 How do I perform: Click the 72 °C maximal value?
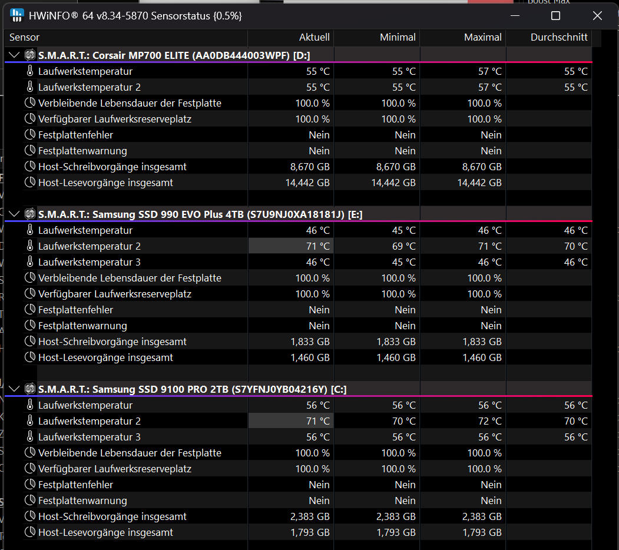click(490, 421)
